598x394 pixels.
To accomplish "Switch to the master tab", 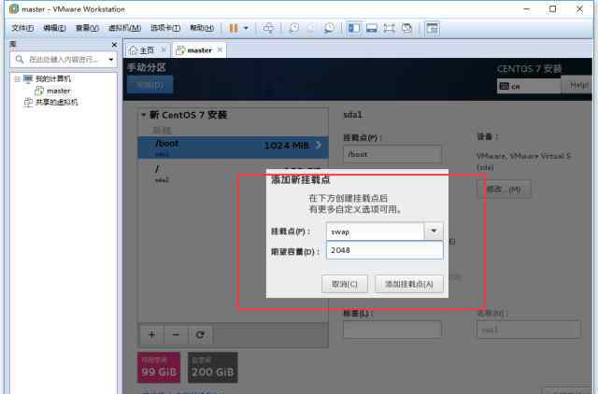I will click(199, 49).
